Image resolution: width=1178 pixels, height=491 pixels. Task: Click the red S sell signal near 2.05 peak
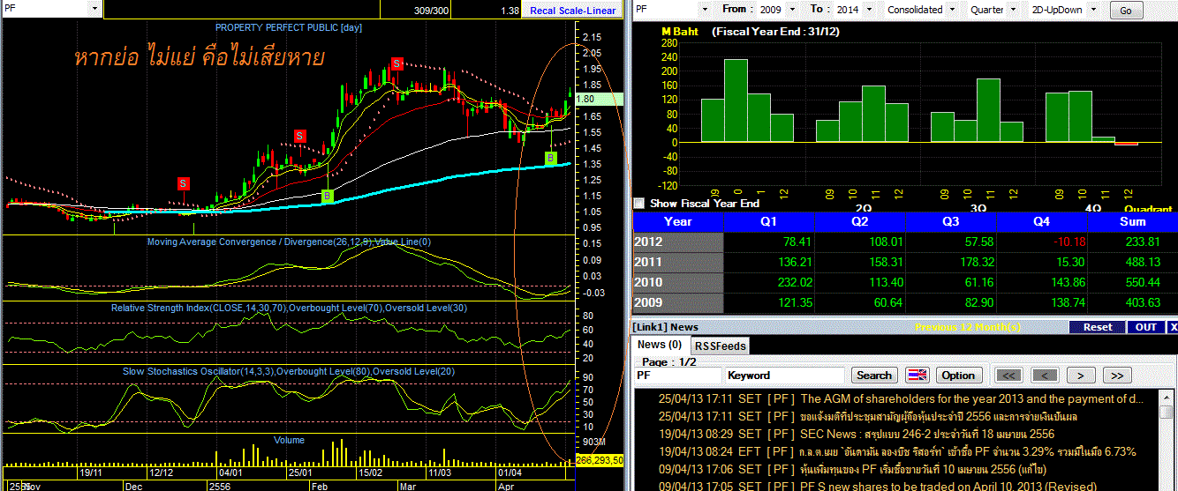pyautogui.click(x=397, y=63)
